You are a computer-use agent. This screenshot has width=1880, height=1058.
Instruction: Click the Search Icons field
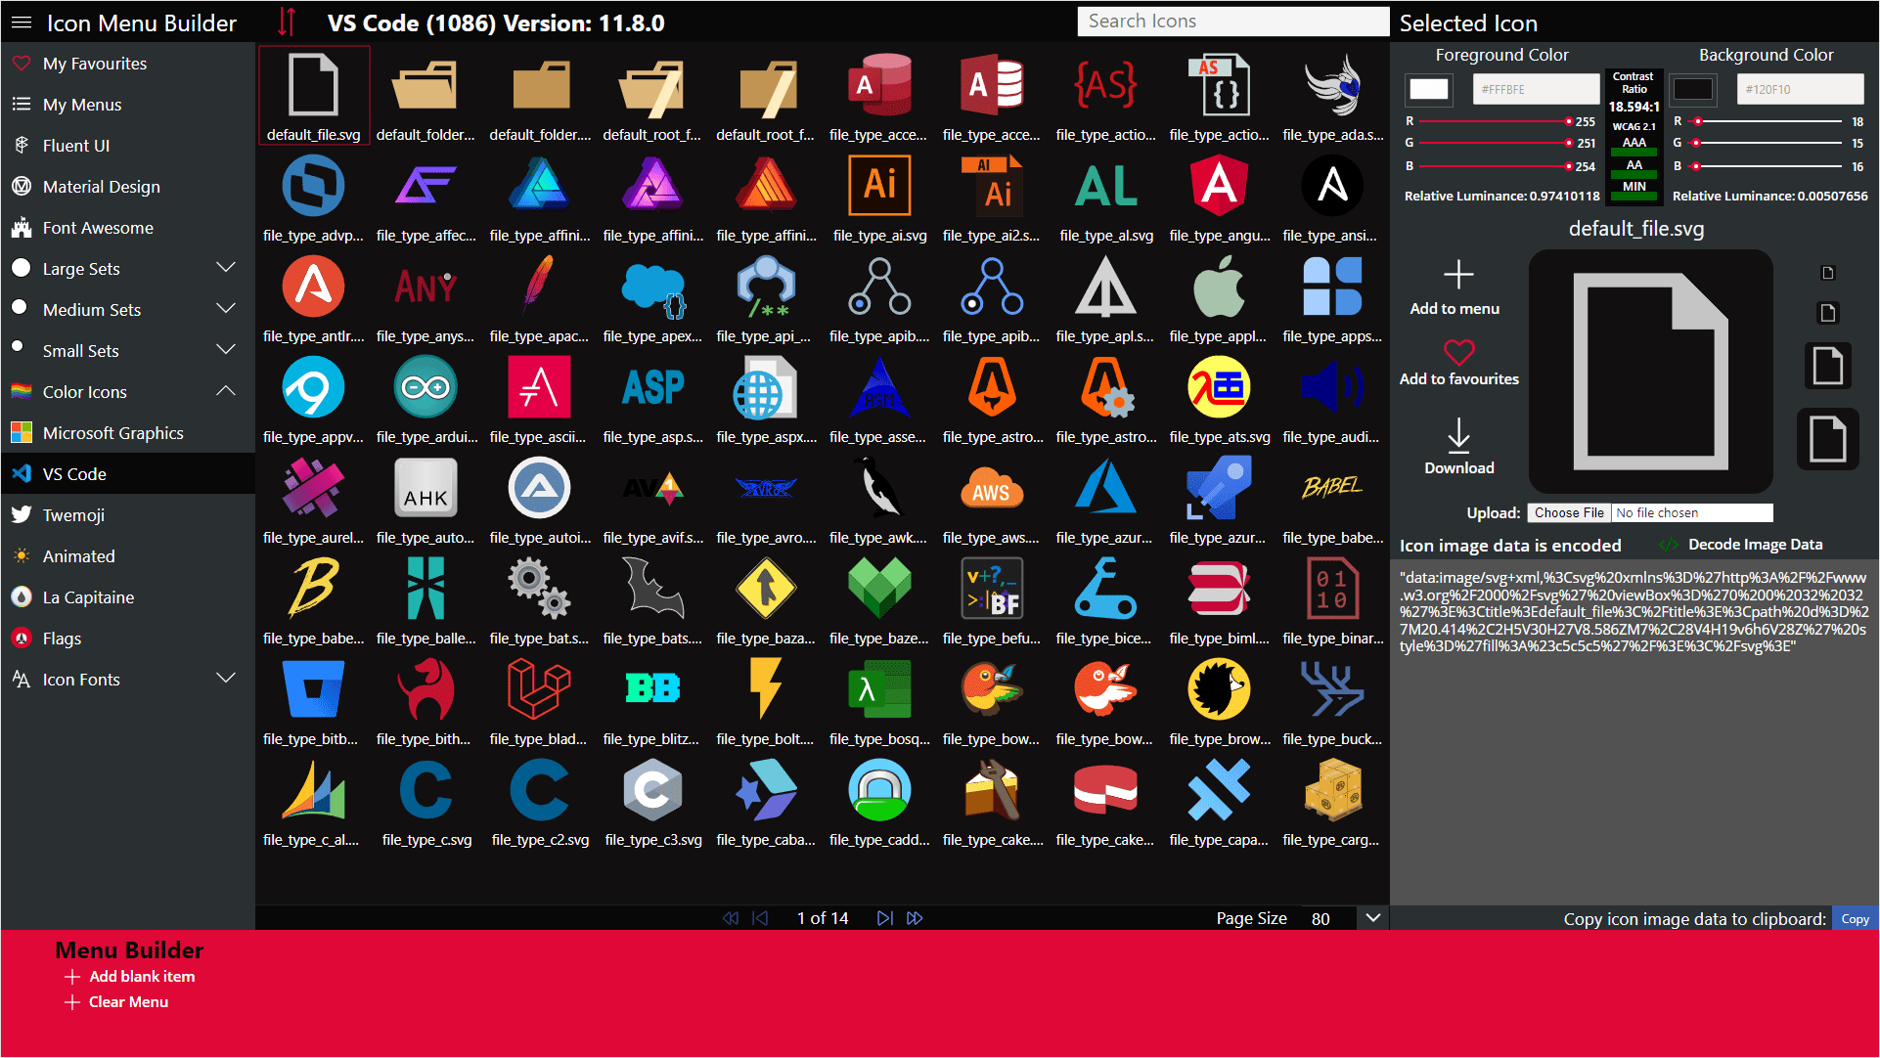pyautogui.click(x=1231, y=22)
